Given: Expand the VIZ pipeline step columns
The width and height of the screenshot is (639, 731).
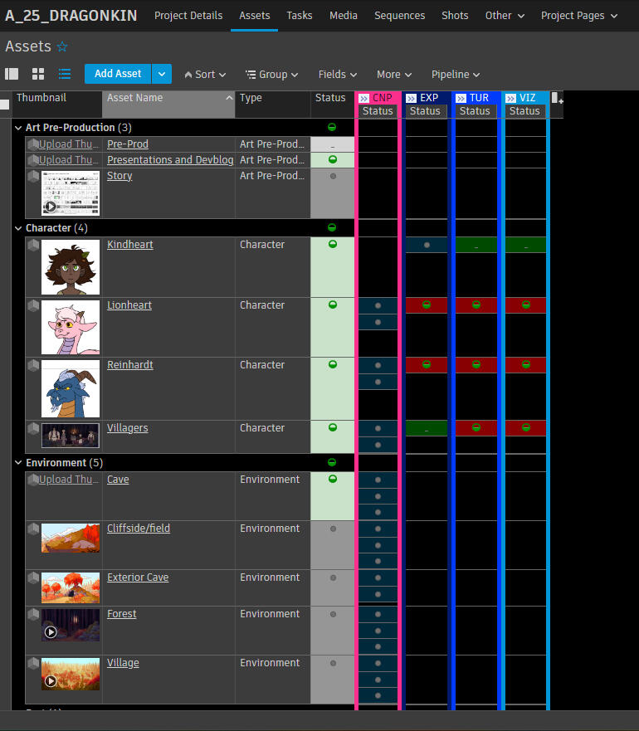Looking at the screenshot, I should pos(510,99).
